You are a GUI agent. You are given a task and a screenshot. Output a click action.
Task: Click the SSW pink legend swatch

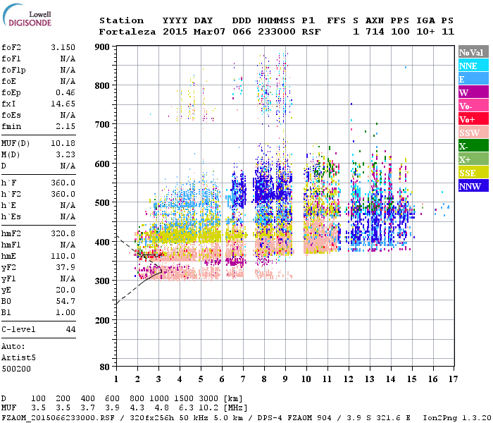[471, 133]
